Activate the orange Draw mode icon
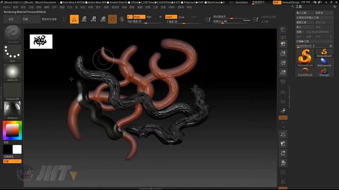The width and height of the screenshot is (339, 190). [74, 19]
